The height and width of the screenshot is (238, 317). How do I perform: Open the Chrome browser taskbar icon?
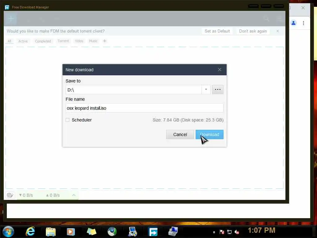click(x=112, y=232)
